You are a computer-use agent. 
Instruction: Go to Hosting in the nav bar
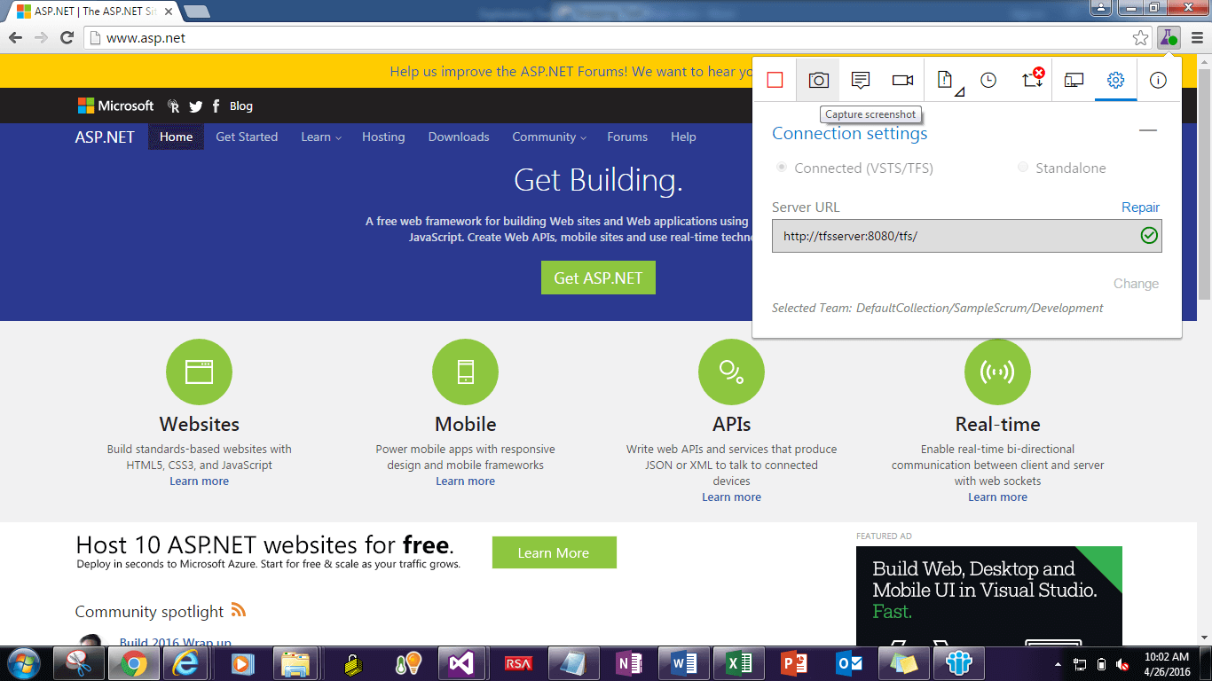click(x=383, y=137)
